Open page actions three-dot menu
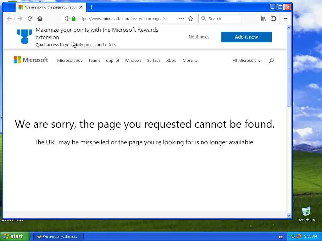This screenshot has width=322, height=241. pos(181,19)
